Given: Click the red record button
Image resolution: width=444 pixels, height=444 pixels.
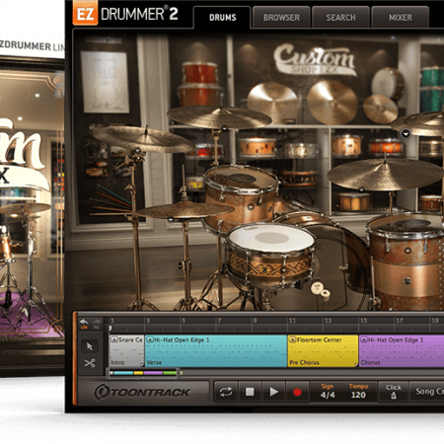Looking at the screenshot, I should click(297, 392).
